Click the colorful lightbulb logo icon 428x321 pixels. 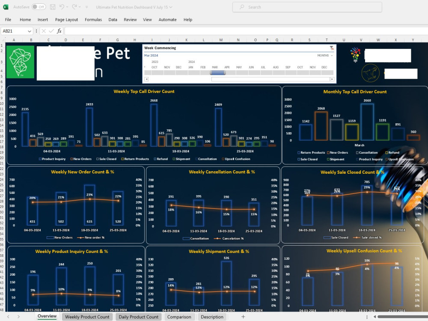[x=355, y=55]
